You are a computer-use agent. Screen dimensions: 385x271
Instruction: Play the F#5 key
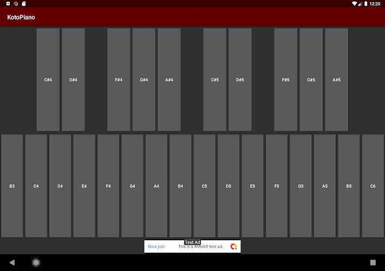[285, 80]
